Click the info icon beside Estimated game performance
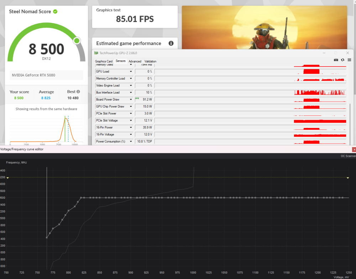Viewport: 356px width, 279px height. 171,43
